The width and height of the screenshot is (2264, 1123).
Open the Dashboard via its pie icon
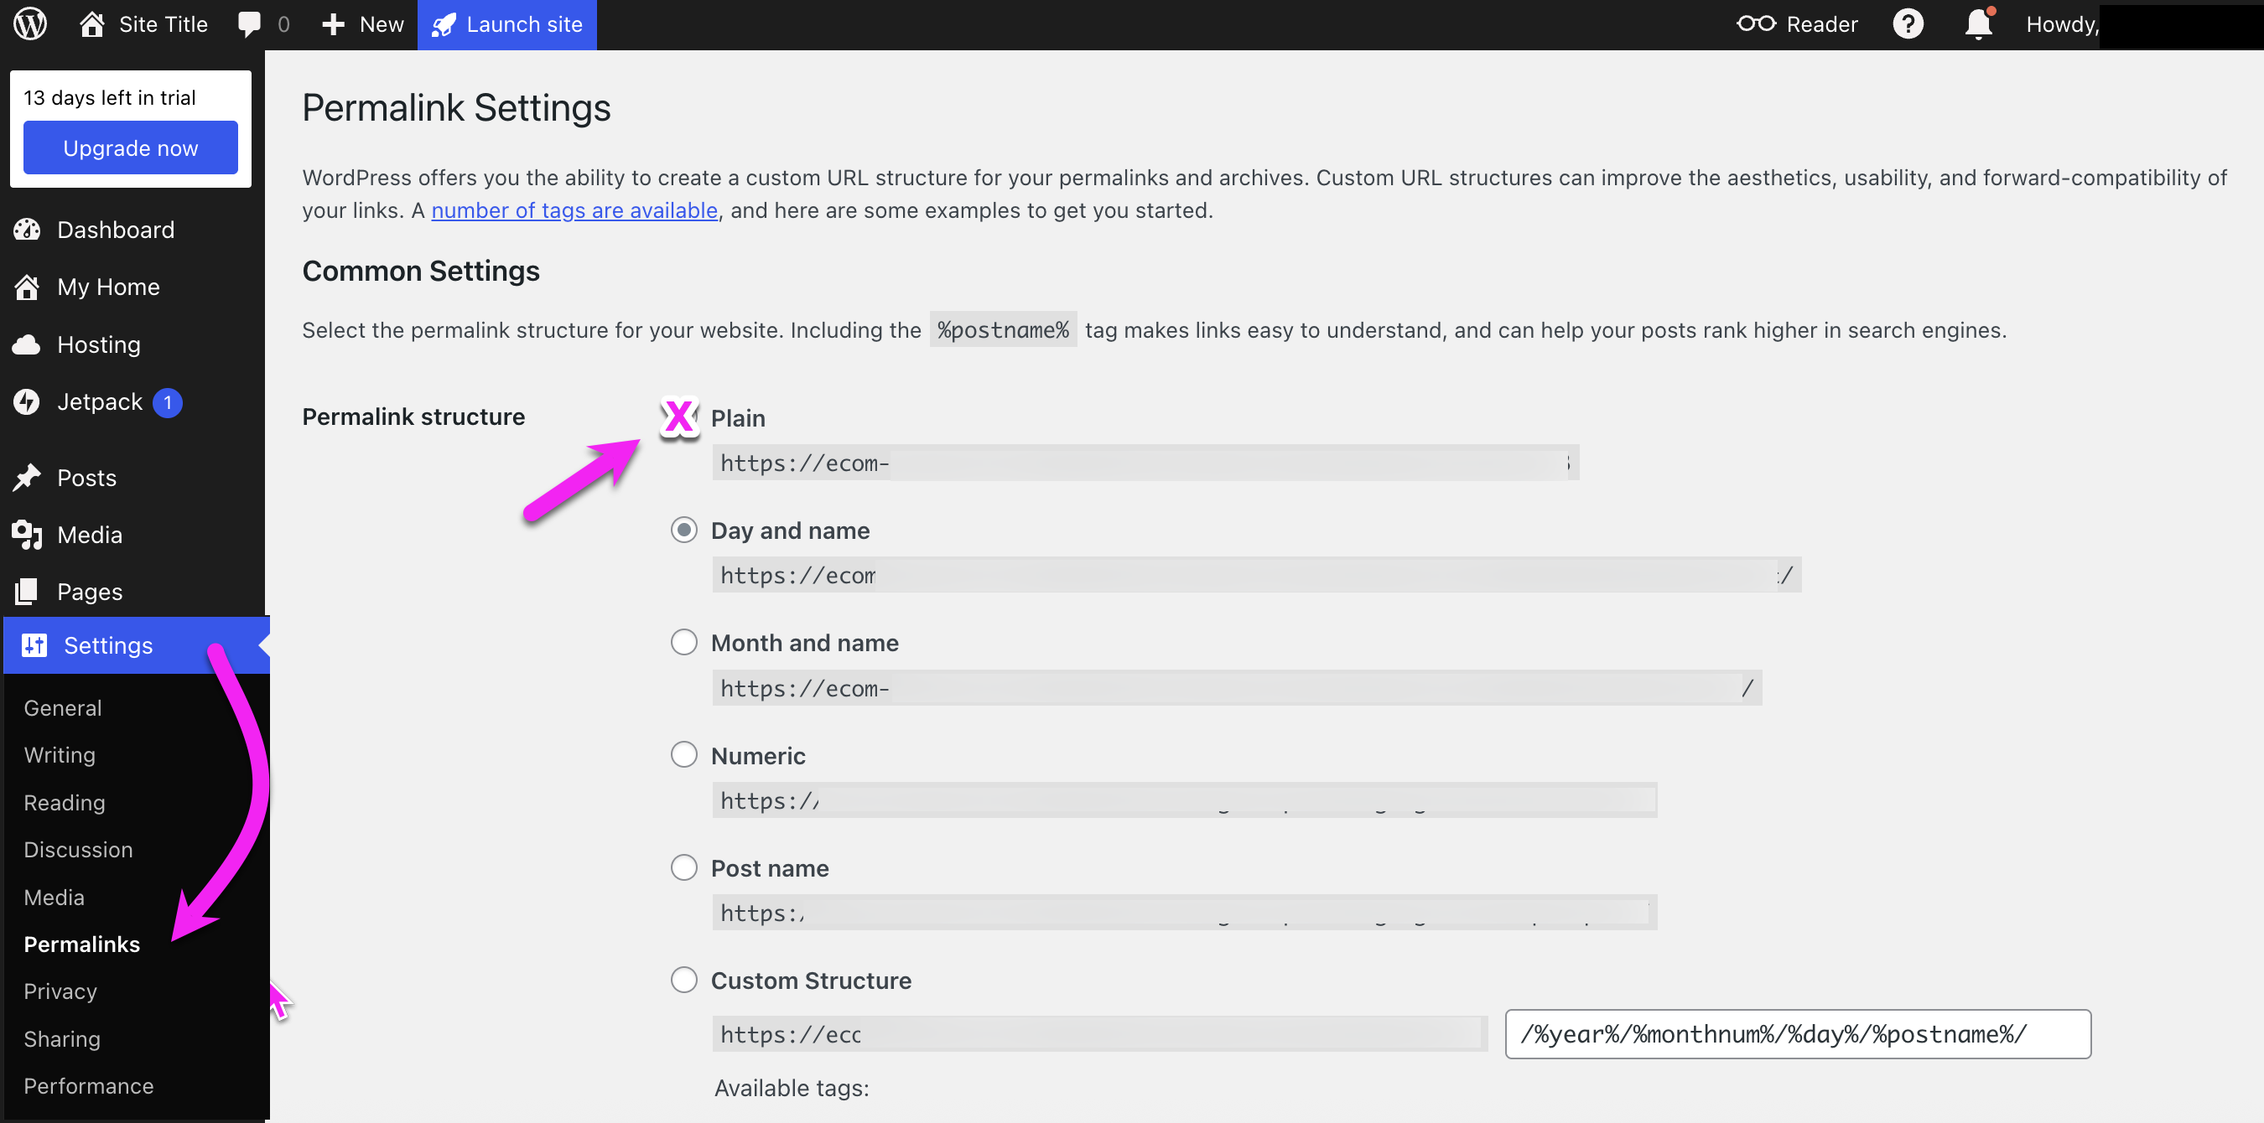27,230
